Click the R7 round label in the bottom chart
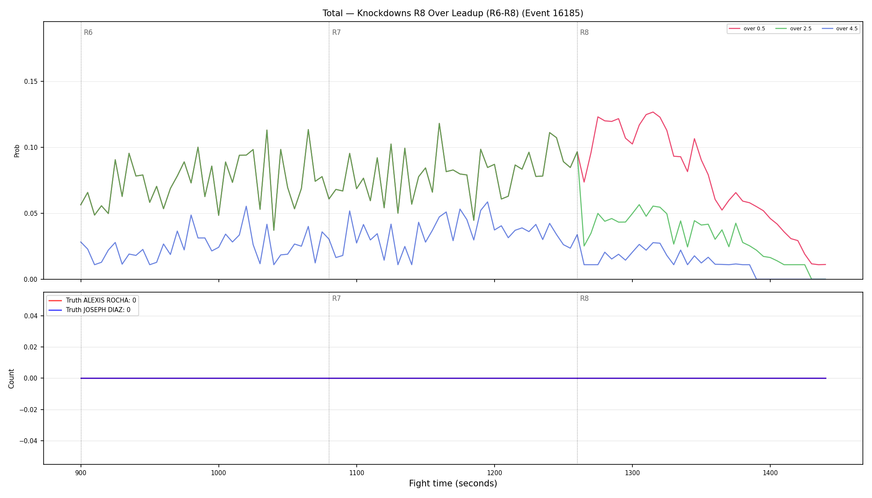Viewport: 872px width, 498px height. [x=336, y=298]
